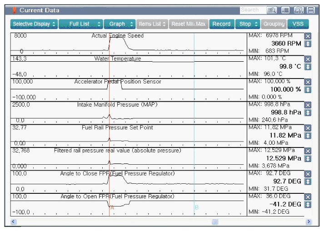Image resolution: width=324 pixels, height=231 pixels.
Task: Click cursor A marker label
Action: [x=112, y=208]
